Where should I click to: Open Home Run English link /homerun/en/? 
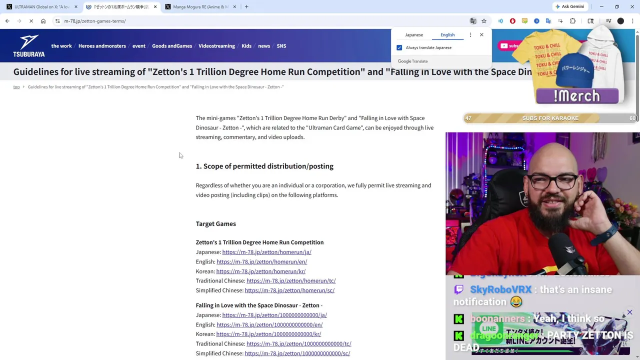point(261,261)
